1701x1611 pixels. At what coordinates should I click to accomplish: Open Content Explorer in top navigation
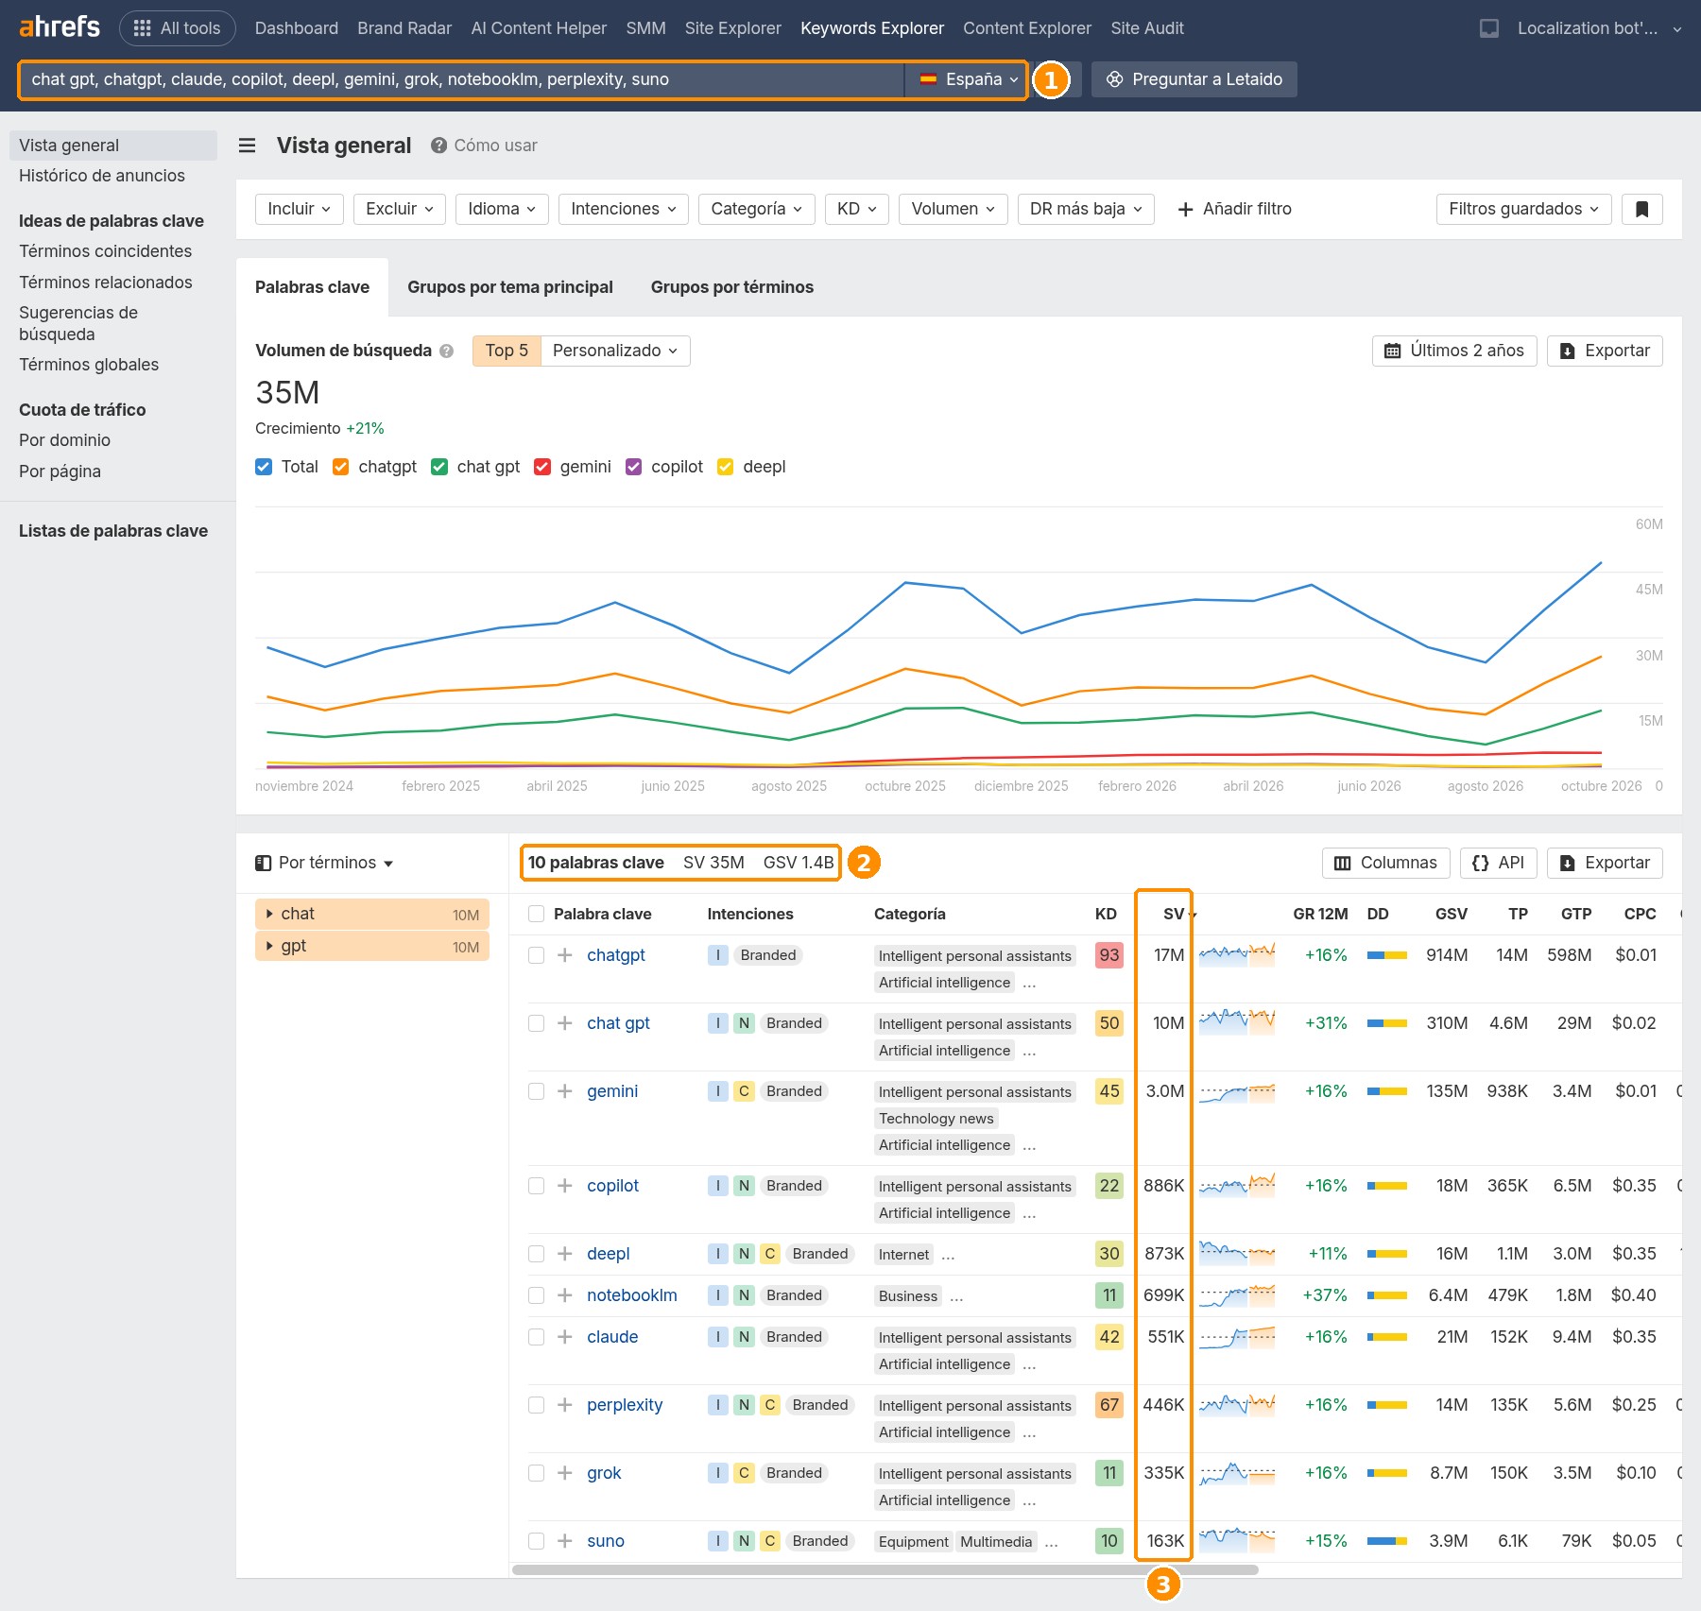coord(1027,28)
